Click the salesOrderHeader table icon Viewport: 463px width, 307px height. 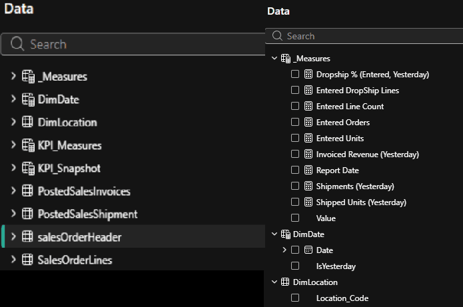tap(27, 236)
